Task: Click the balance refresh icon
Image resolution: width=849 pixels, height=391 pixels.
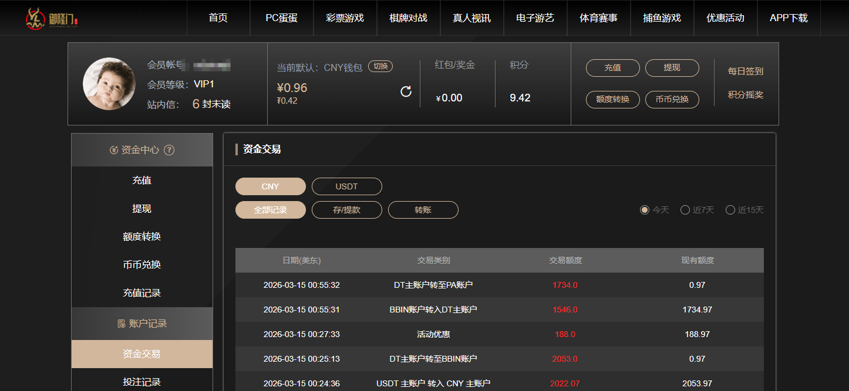Action: click(406, 91)
